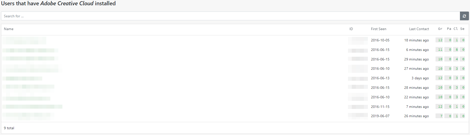Click badge 4 in the 29 minutes ago row
470x135 pixels.
[x=456, y=59]
